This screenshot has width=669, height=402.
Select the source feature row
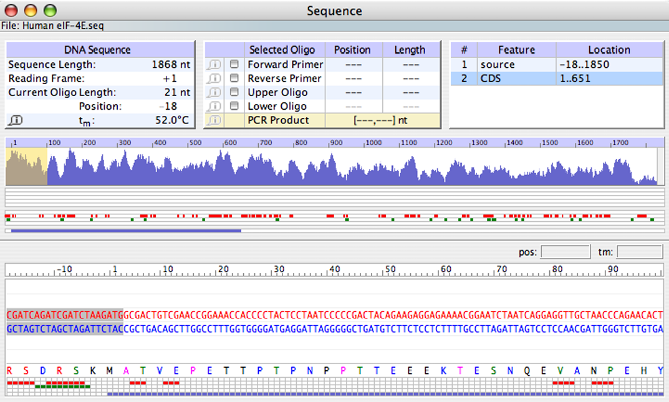tap(557, 64)
